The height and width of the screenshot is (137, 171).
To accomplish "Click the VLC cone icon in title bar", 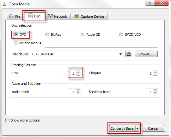I will [4, 4].
